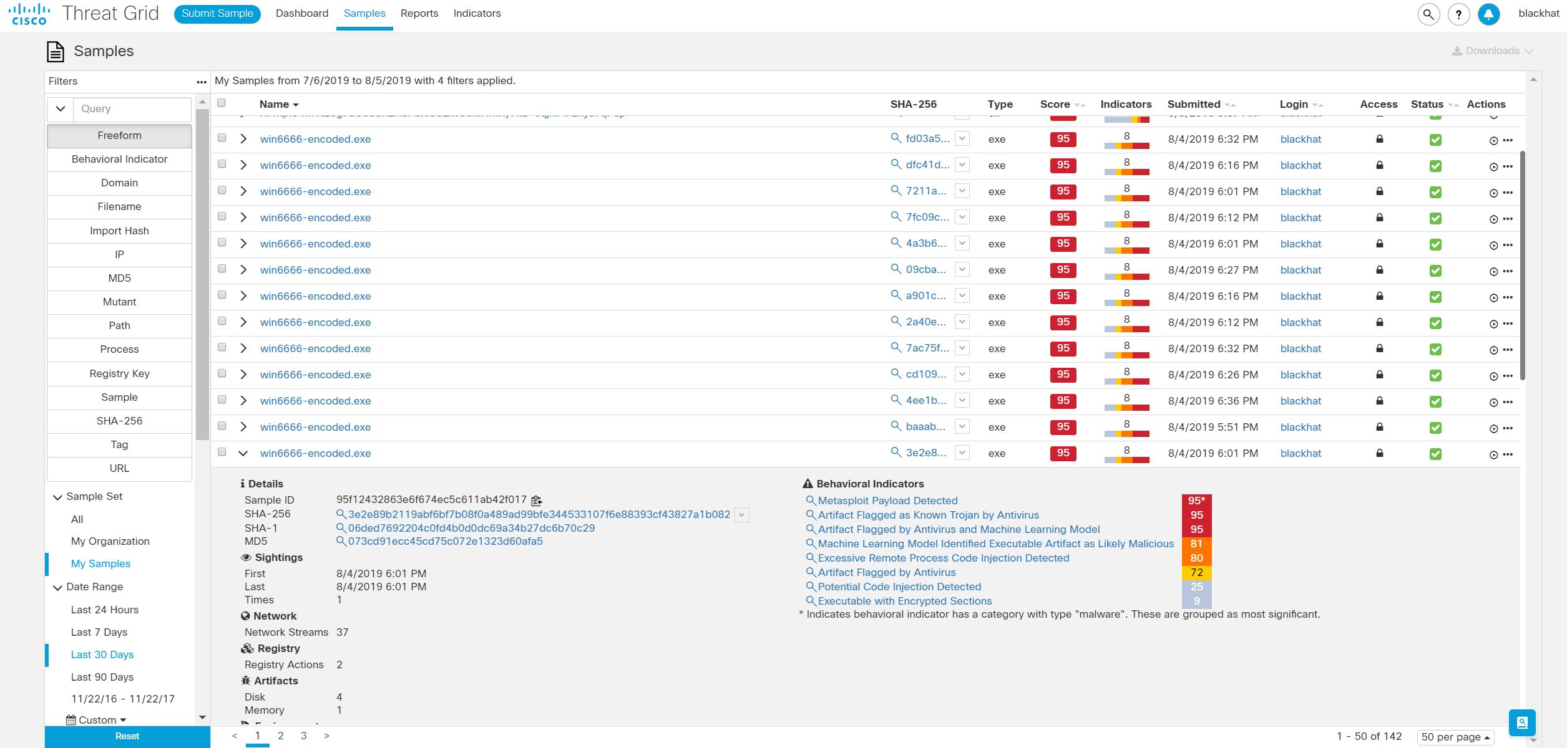Check the box for the dfc41d sample row
This screenshot has width=1567, height=748.
222,165
